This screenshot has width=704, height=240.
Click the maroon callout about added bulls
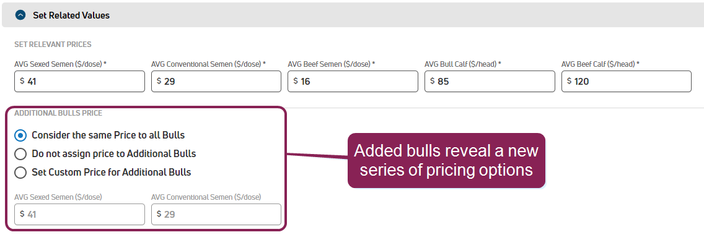click(446, 160)
